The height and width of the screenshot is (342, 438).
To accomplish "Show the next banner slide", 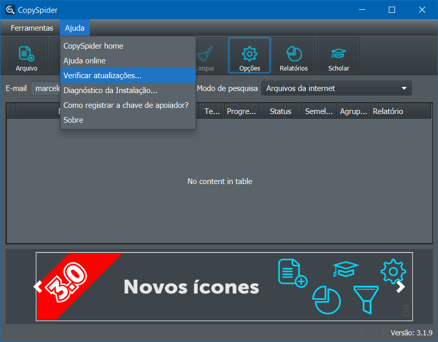I will pyautogui.click(x=401, y=286).
